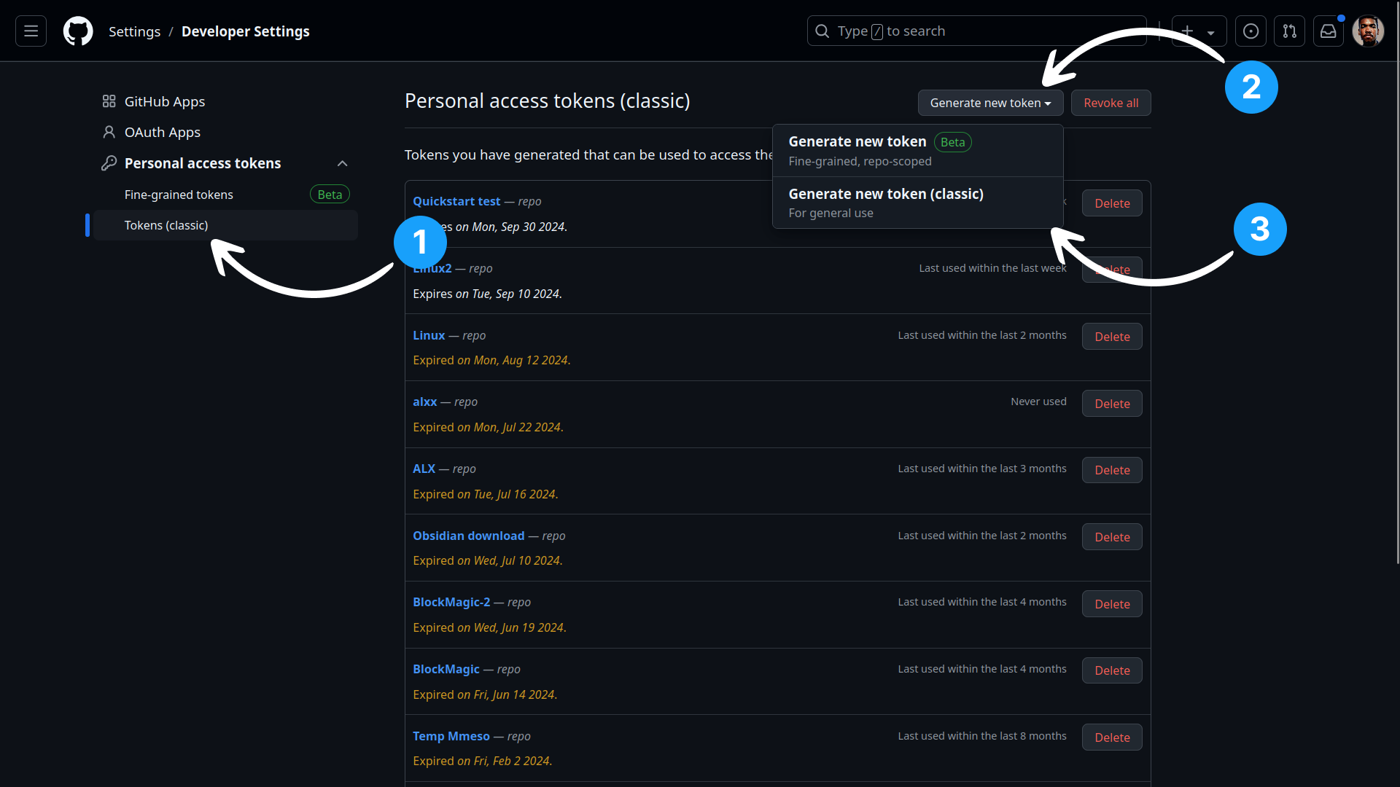The image size is (1400, 787).
Task: Open the alxx token link
Action: pyautogui.click(x=425, y=402)
